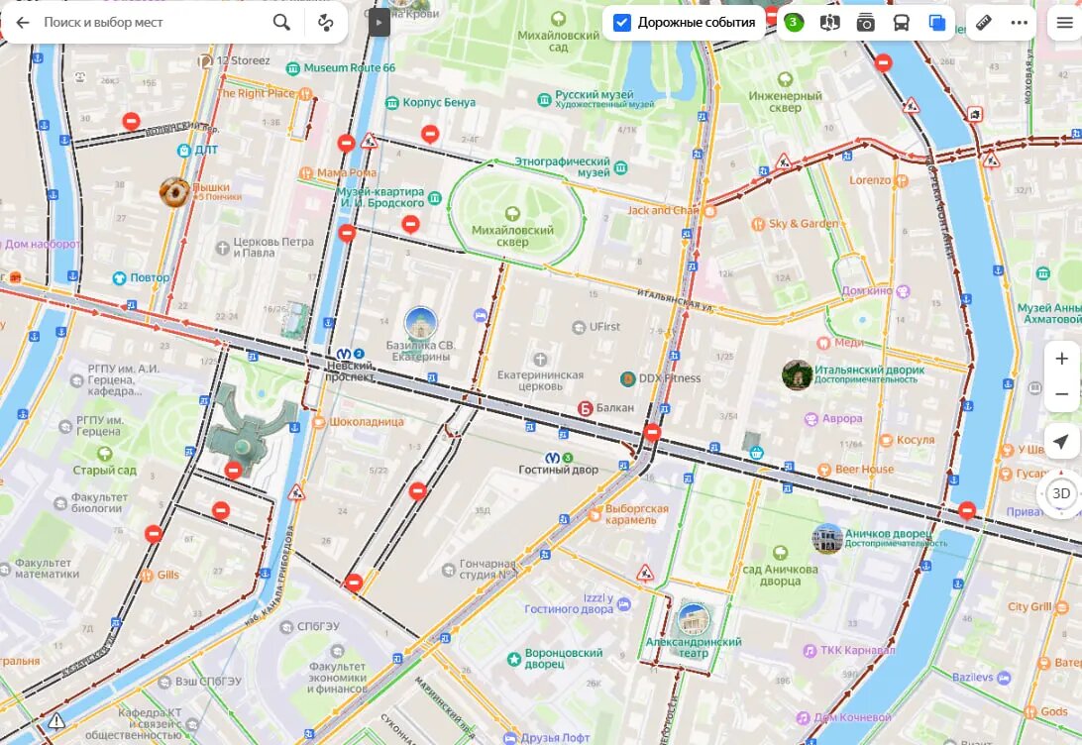Click the Инженерный сквер park icon
The height and width of the screenshot is (745, 1082).
786,79
